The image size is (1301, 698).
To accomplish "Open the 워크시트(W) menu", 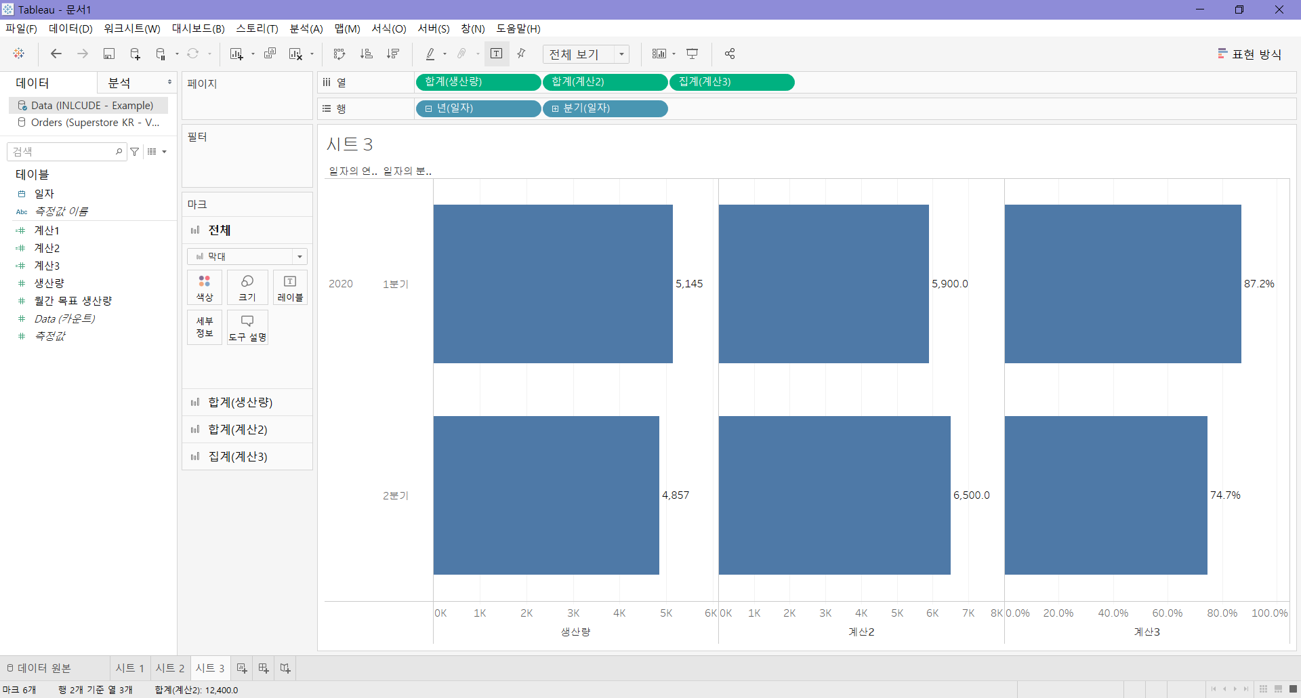I will [x=132, y=28].
